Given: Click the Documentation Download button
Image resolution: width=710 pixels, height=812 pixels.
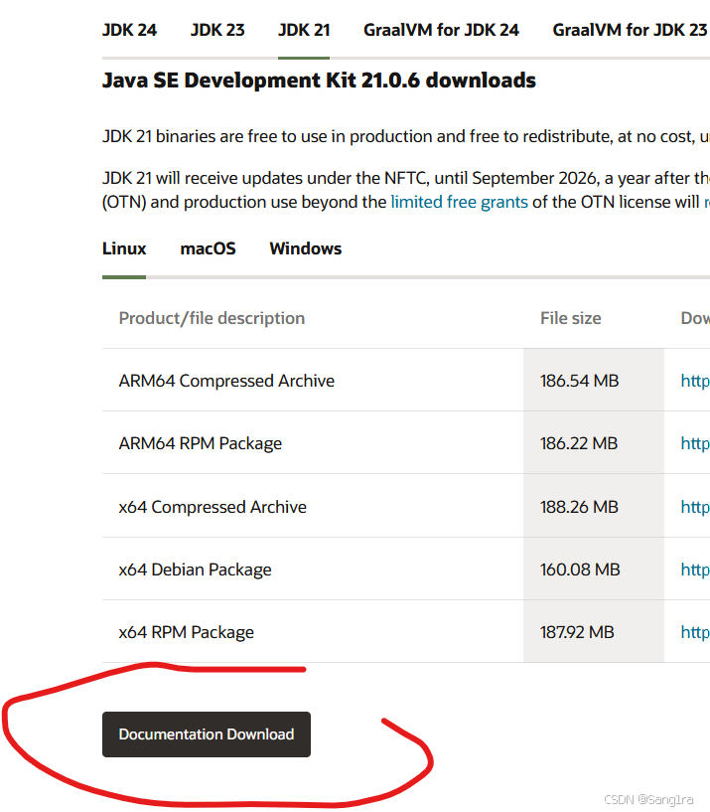Looking at the screenshot, I should point(207,734).
